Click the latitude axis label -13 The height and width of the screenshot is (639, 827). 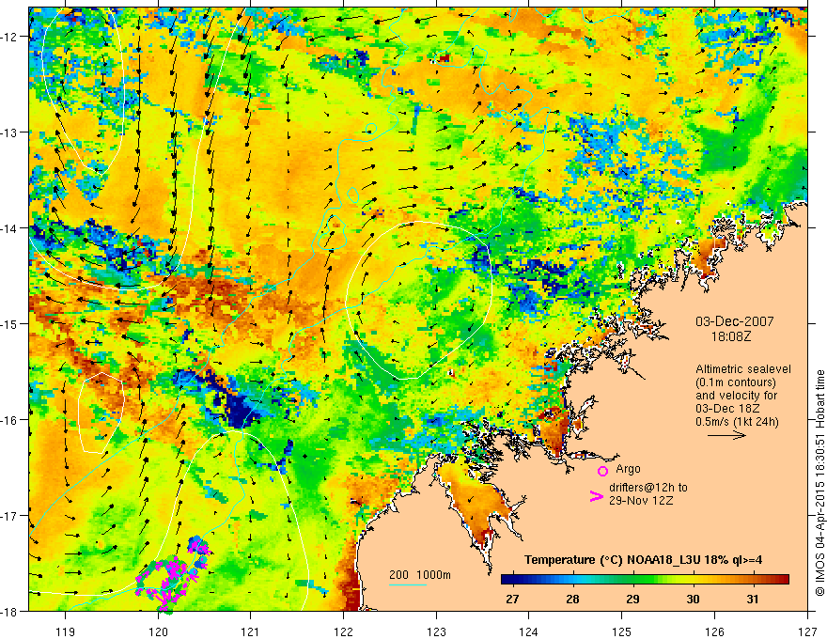pyautogui.click(x=10, y=132)
